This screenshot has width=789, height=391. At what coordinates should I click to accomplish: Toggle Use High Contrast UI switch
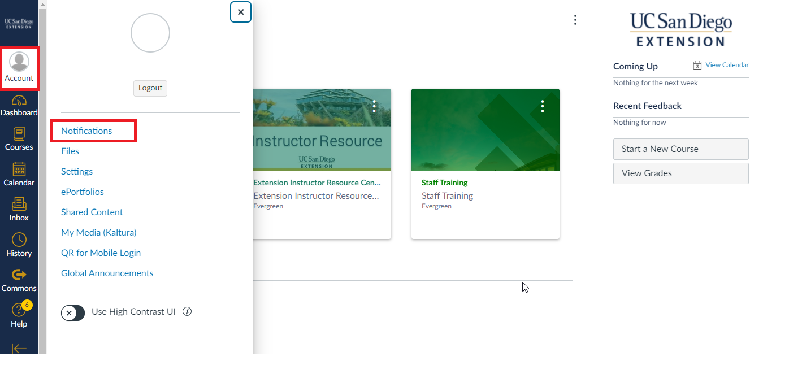(x=73, y=312)
